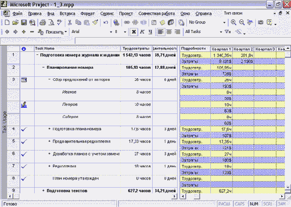
Task: Click the Print icon
Action: tap(43, 22)
